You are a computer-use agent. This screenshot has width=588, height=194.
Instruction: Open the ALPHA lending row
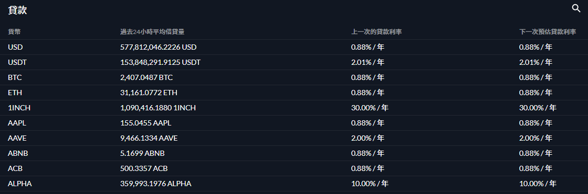click(294, 184)
